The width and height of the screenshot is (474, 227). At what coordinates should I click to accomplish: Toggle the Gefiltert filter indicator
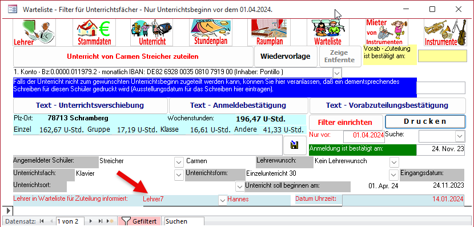click(x=139, y=221)
